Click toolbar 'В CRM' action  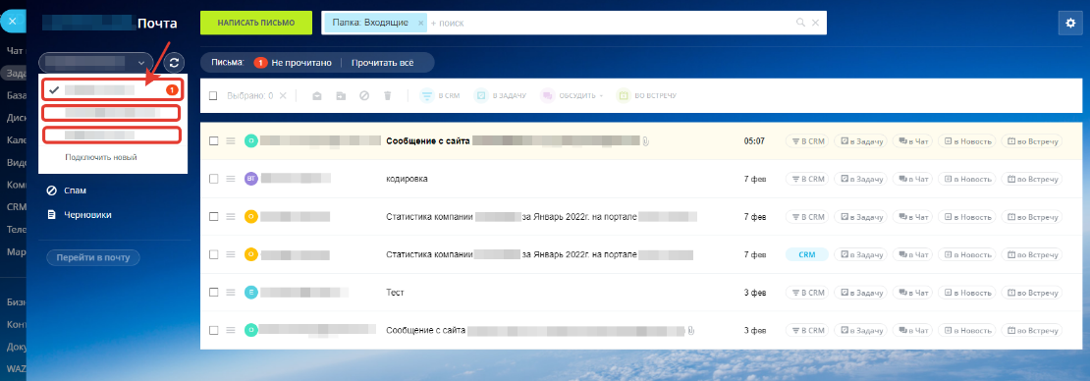[x=438, y=95]
